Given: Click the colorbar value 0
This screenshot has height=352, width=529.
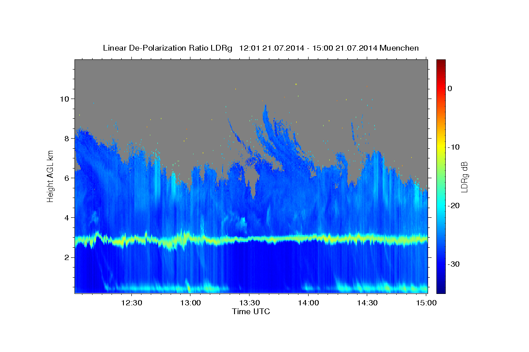Looking at the screenshot, I should click(x=450, y=88).
